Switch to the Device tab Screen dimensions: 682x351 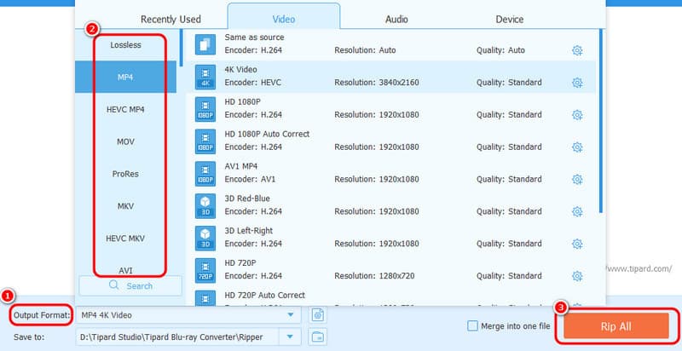pyautogui.click(x=510, y=20)
